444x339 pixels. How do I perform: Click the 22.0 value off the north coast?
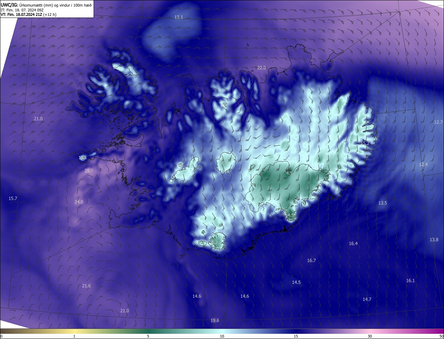point(262,68)
